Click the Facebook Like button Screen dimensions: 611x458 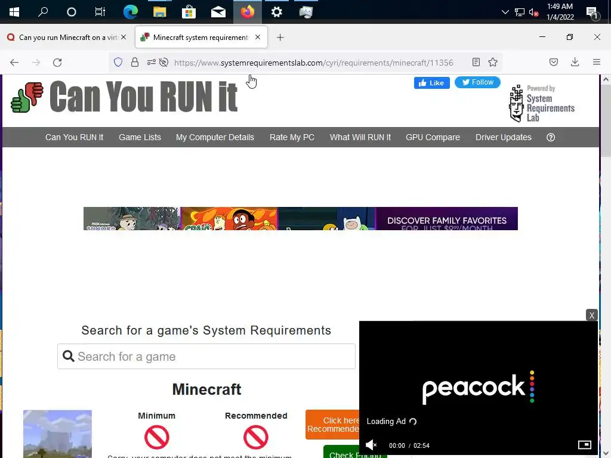(432, 83)
